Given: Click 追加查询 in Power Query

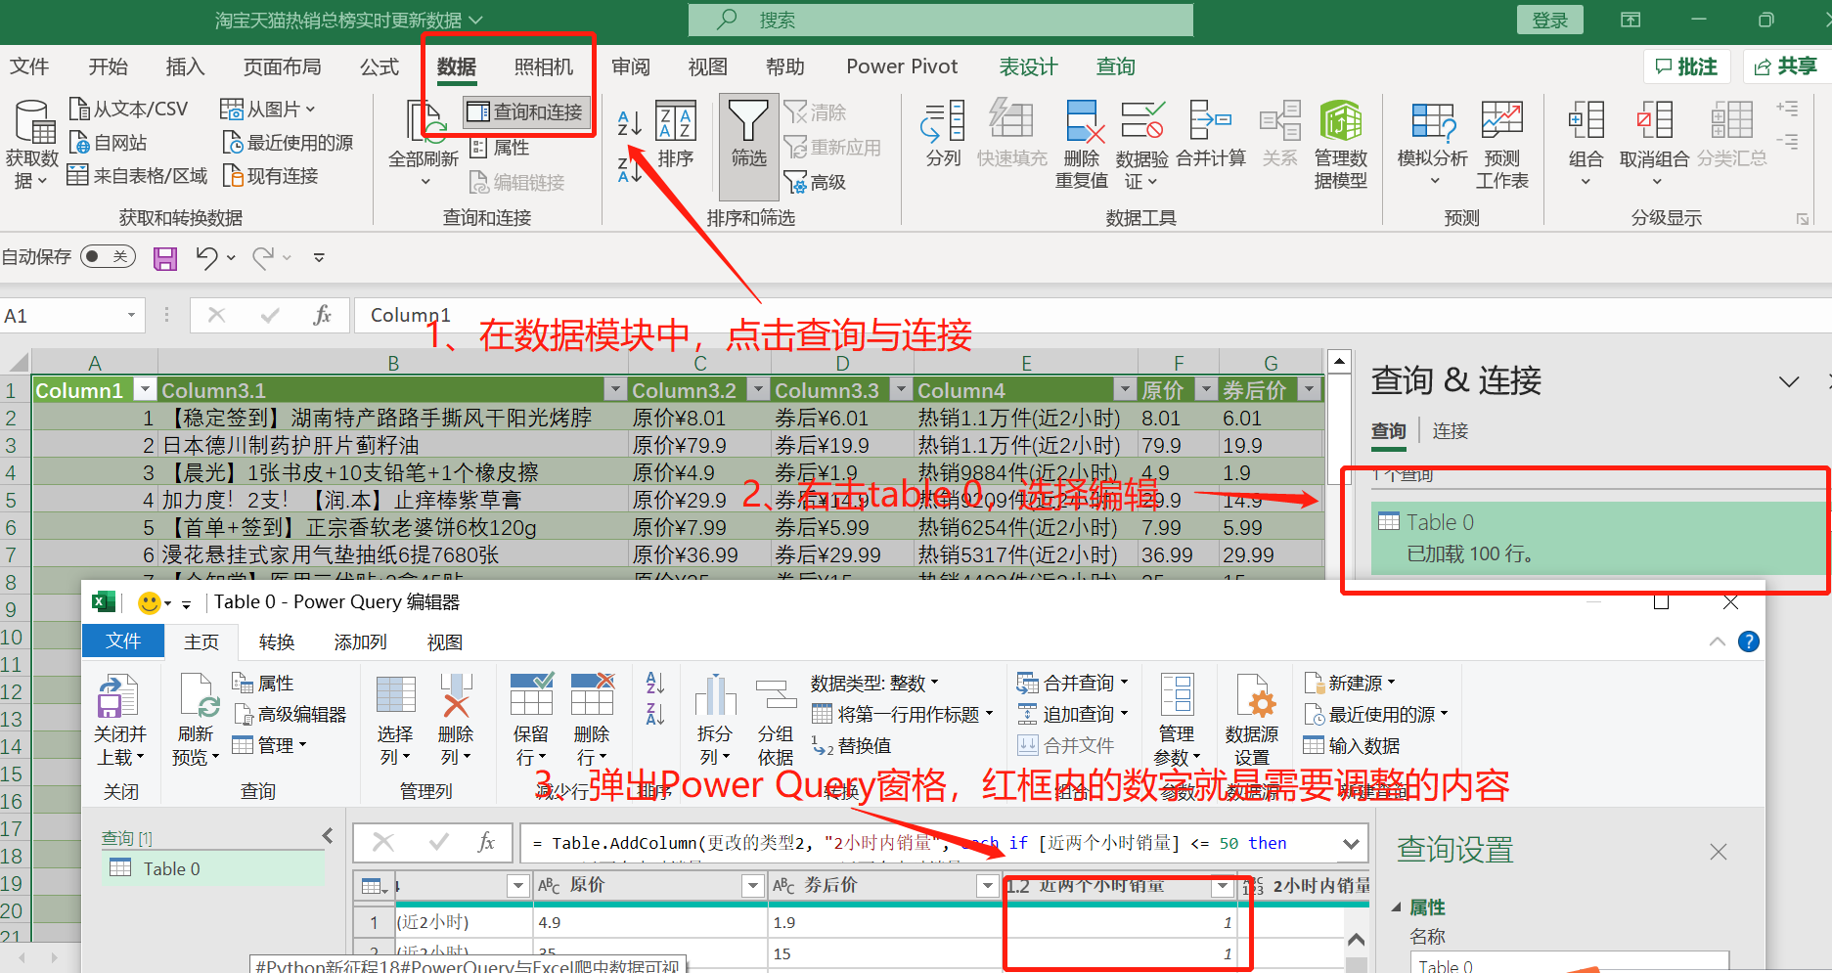Looking at the screenshot, I should click(x=1073, y=715).
